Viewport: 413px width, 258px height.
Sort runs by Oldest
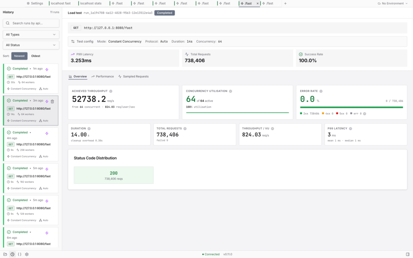pyautogui.click(x=36, y=56)
